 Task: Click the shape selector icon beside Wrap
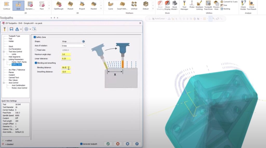coord(83,41)
